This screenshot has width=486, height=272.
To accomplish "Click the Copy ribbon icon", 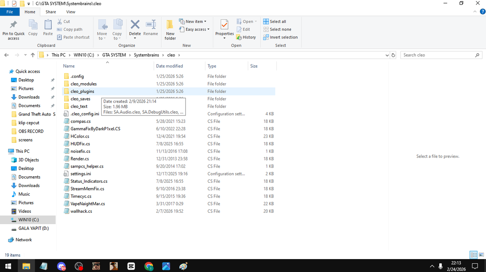I will (x=33, y=28).
